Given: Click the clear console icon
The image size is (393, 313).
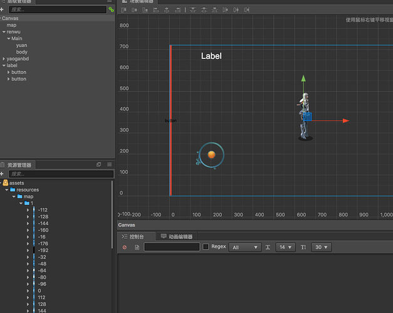Looking at the screenshot, I should 125,247.
